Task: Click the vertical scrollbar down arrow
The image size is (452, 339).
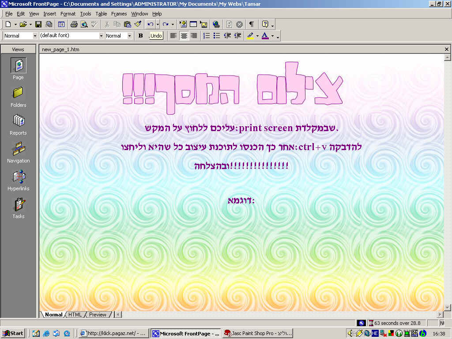Action: 447,307
